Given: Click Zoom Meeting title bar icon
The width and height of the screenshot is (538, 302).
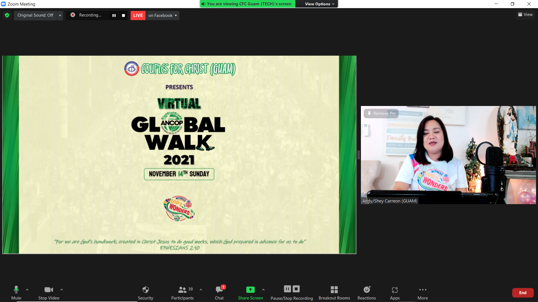Looking at the screenshot, I should (x=3, y=4).
